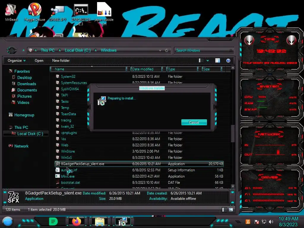Click the Explorer back navigation icon

point(12,50)
